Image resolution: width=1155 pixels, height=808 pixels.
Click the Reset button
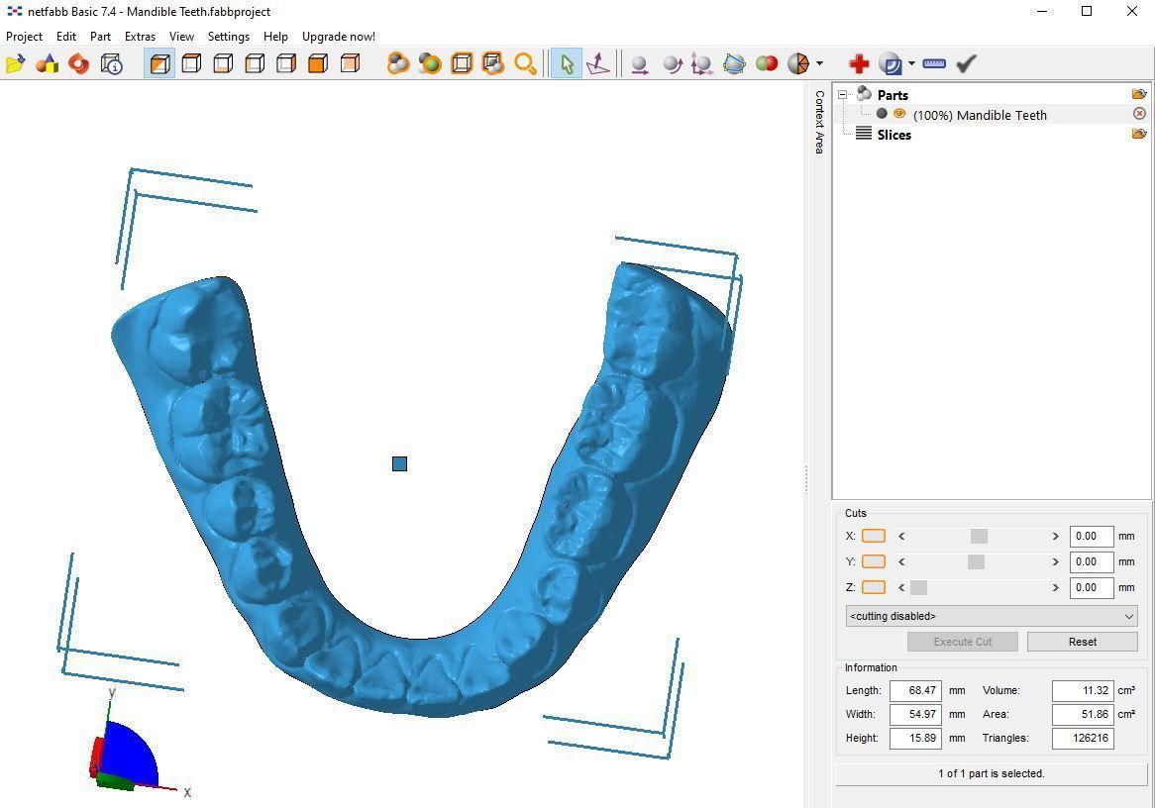click(x=1082, y=642)
